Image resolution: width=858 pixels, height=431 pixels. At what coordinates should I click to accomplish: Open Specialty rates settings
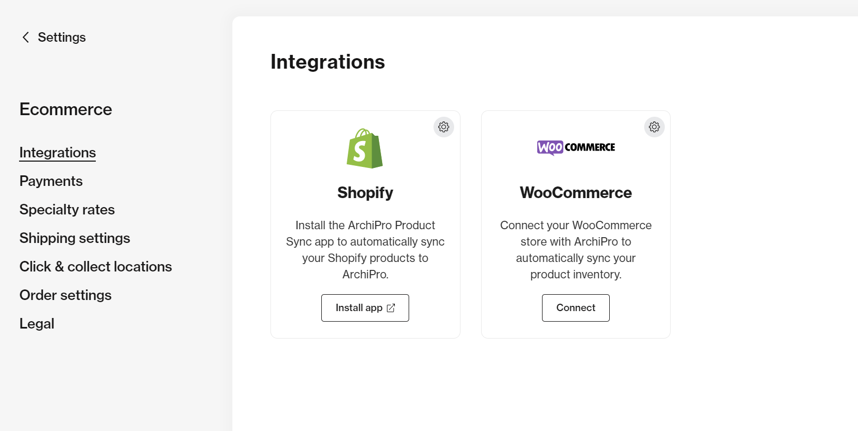click(x=67, y=210)
